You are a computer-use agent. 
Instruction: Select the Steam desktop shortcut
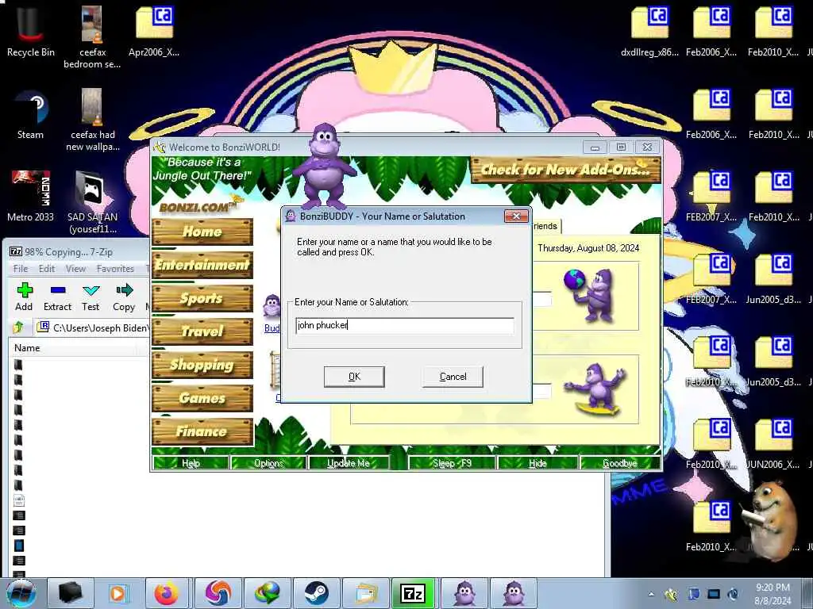click(31, 114)
